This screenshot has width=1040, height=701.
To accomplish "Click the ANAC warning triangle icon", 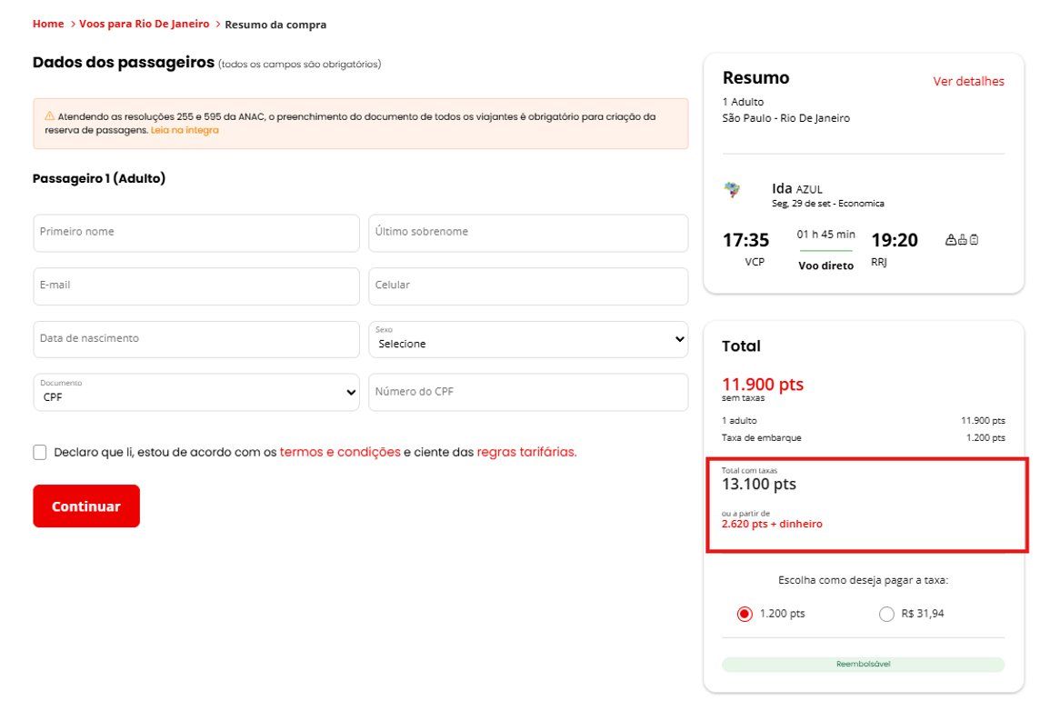I will [x=49, y=116].
